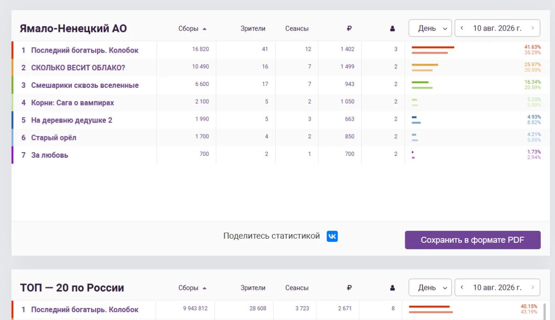Screen dimensions: 555x320
Task: Click share percentage 41.63%
Action: [x=532, y=47]
